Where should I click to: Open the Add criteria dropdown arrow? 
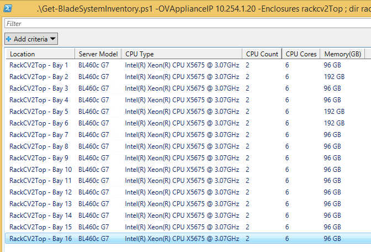point(53,39)
